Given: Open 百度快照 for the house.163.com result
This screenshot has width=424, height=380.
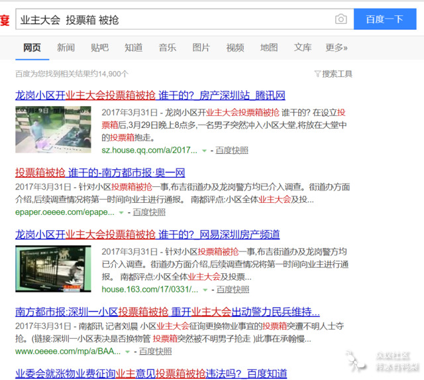Looking at the screenshot, I should tap(233, 290).
